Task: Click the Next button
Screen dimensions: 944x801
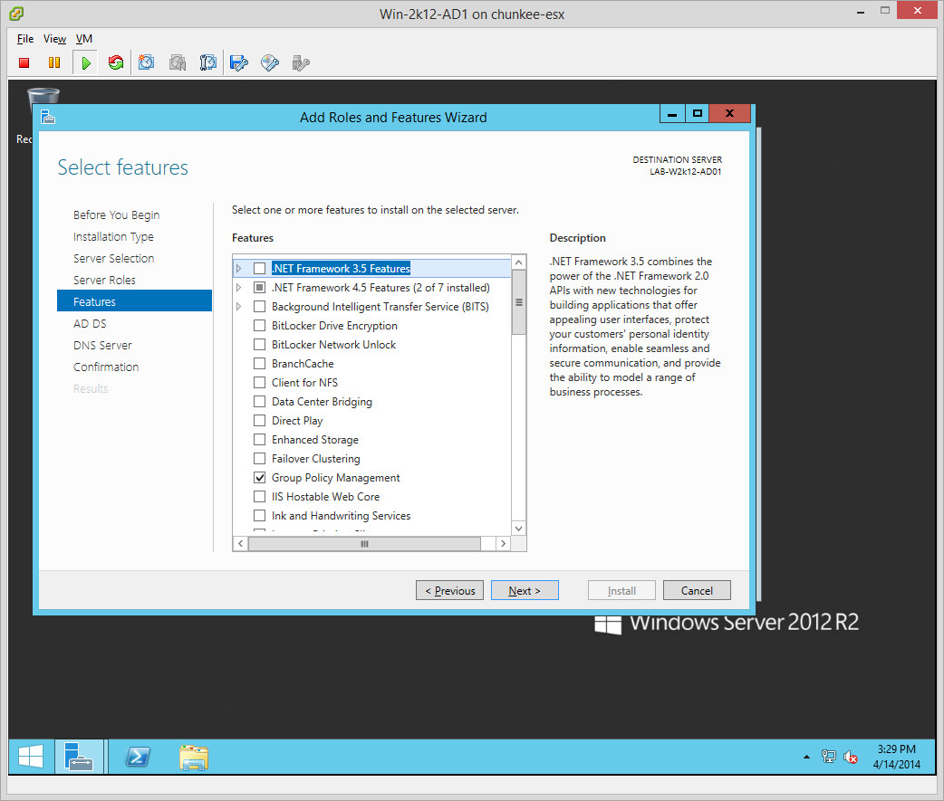Action: coord(525,591)
